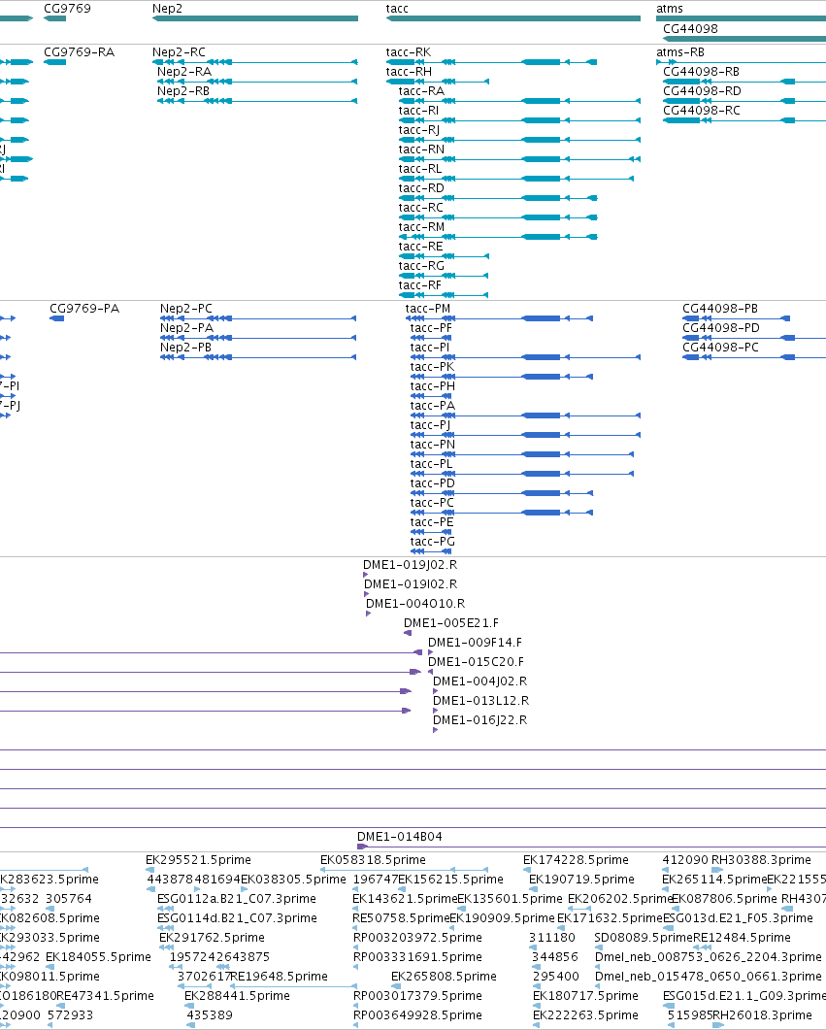Select the tacc-RG transcript label
826x1030 pixels.
[x=421, y=265]
